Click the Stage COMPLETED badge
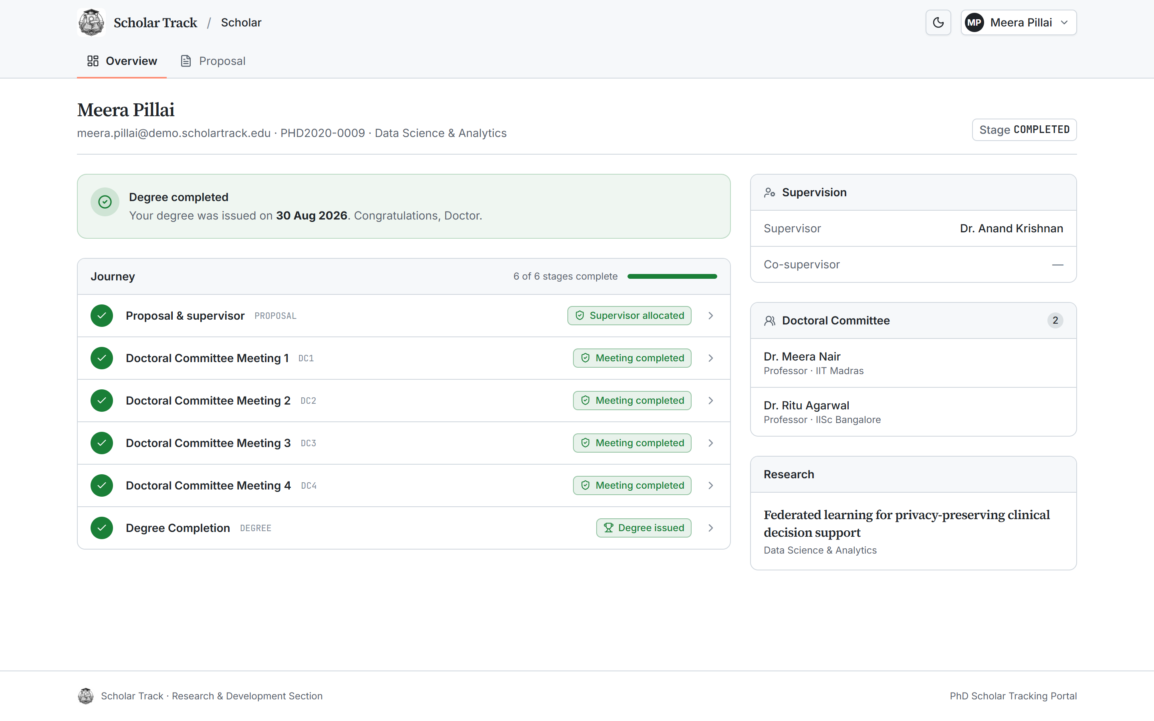Image resolution: width=1154 pixels, height=721 pixels. click(1024, 130)
